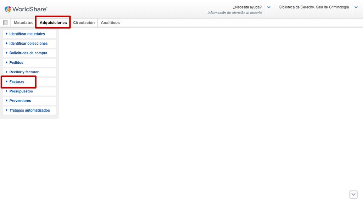
Task: Click the WorldShare logo
Action: (x=26, y=9)
